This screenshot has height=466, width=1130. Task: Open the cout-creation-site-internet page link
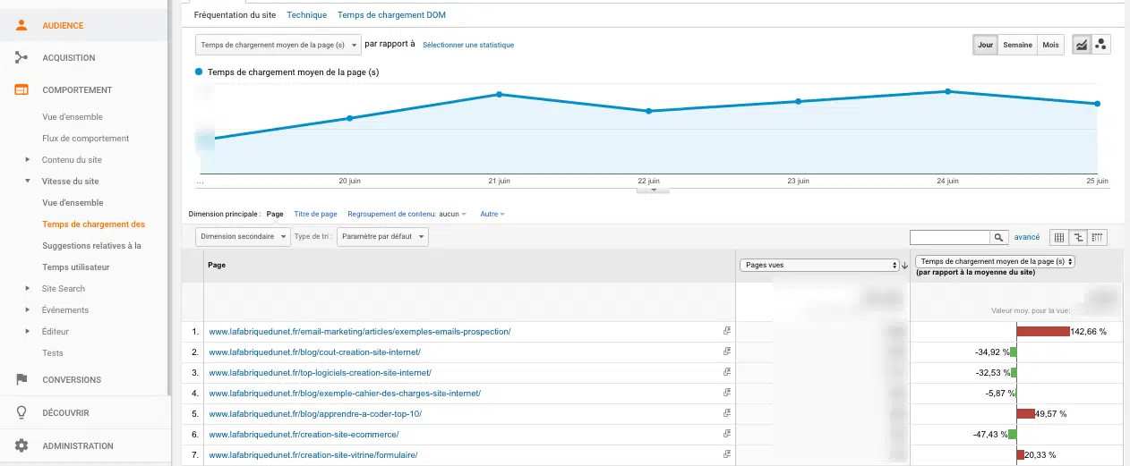point(314,352)
